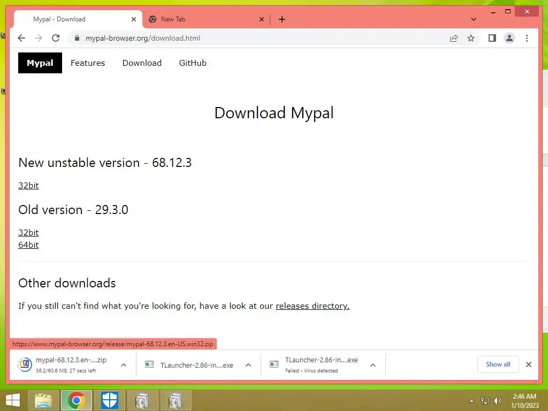Show all downloads
Viewport: 548px width, 411px height.
(x=498, y=364)
